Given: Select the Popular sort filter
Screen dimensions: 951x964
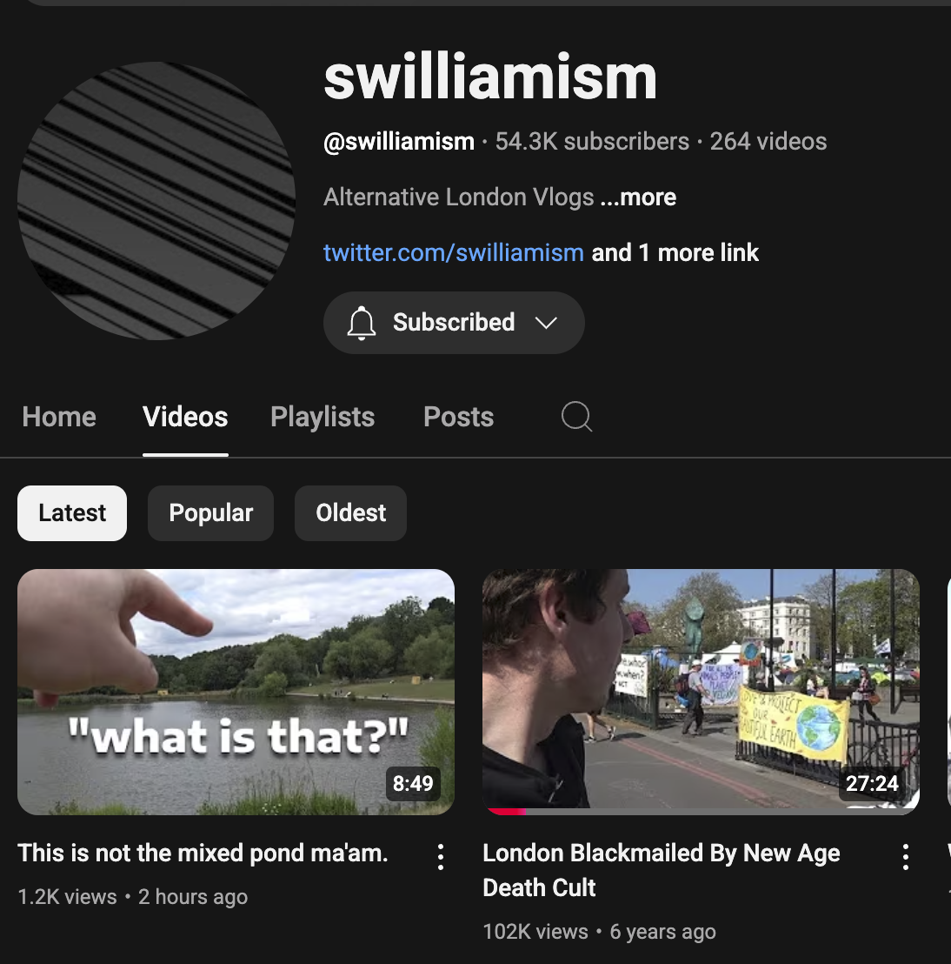Looking at the screenshot, I should pyautogui.click(x=210, y=513).
